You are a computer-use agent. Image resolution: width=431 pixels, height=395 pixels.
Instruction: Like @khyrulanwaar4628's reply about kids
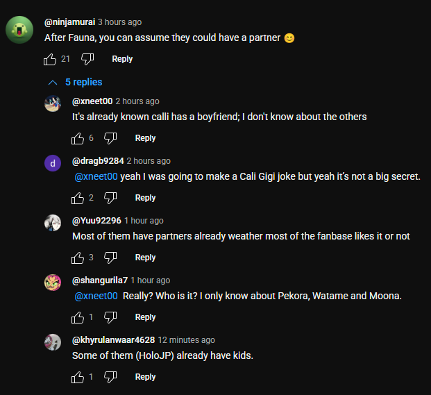click(x=78, y=377)
